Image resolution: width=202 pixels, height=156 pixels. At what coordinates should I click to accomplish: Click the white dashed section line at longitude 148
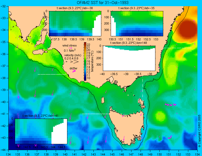tap(142, 89)
